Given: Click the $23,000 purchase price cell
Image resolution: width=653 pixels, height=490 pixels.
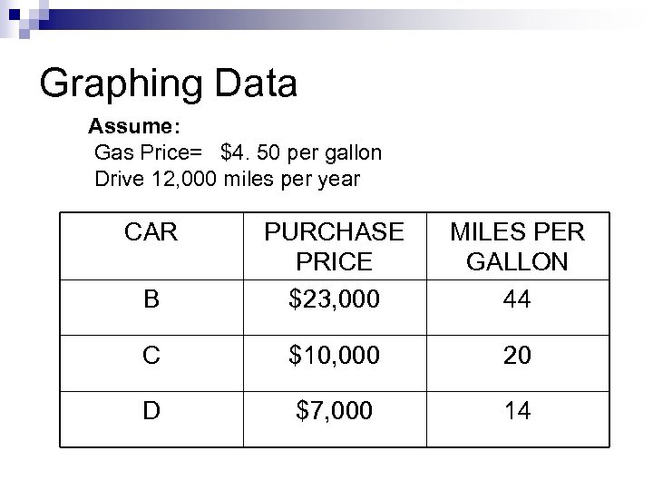Looking at the screenshot, I should click(333, 297).
